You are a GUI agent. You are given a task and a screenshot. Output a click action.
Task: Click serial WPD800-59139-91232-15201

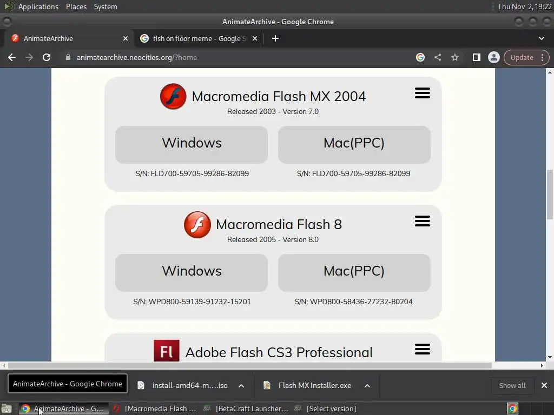(x=192, y=302)
